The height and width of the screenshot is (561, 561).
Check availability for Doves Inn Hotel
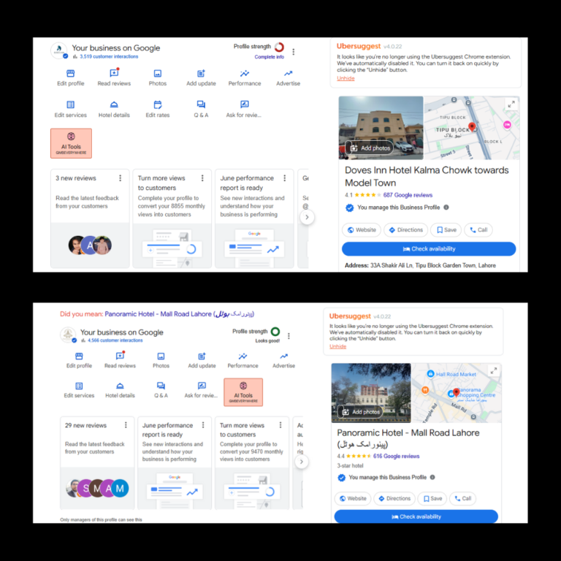(429, 249)
